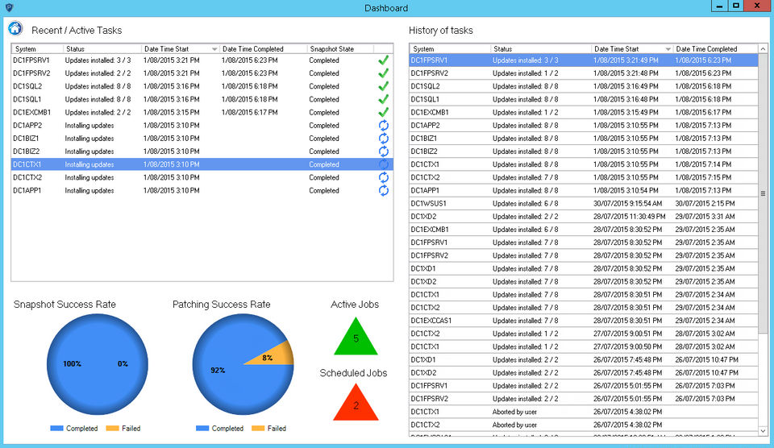Click the history vertical scrollbar thumb
This screenshot has height=448, width=774.
click(764, 193)
